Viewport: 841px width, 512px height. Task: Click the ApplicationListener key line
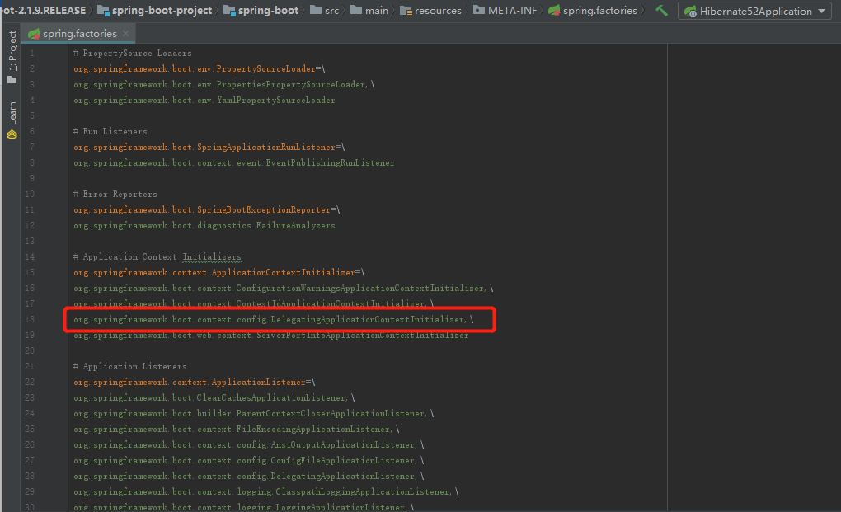pos(195,383)
